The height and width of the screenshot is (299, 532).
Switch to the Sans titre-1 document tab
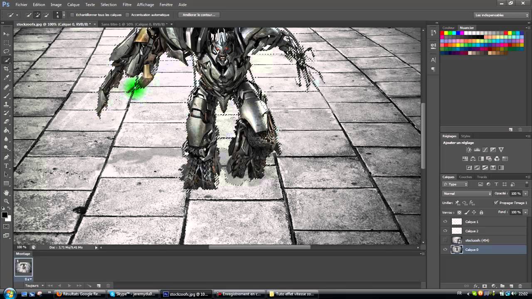point(134,24)
